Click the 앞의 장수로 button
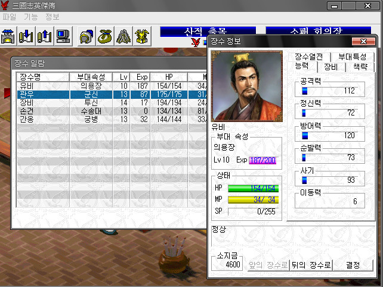 click(268, 265)
